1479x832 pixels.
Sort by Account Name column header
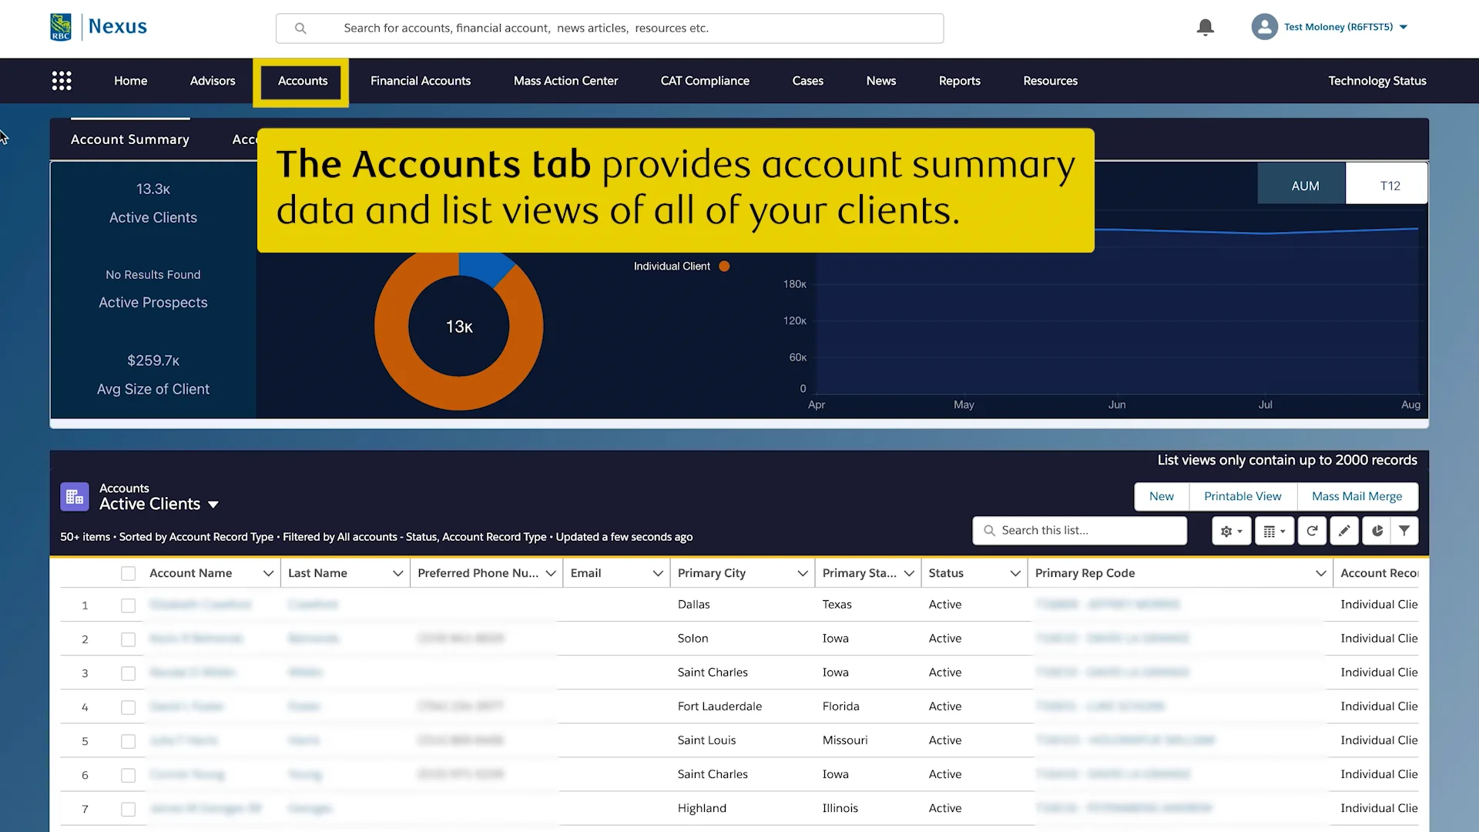tap(190, 573)
